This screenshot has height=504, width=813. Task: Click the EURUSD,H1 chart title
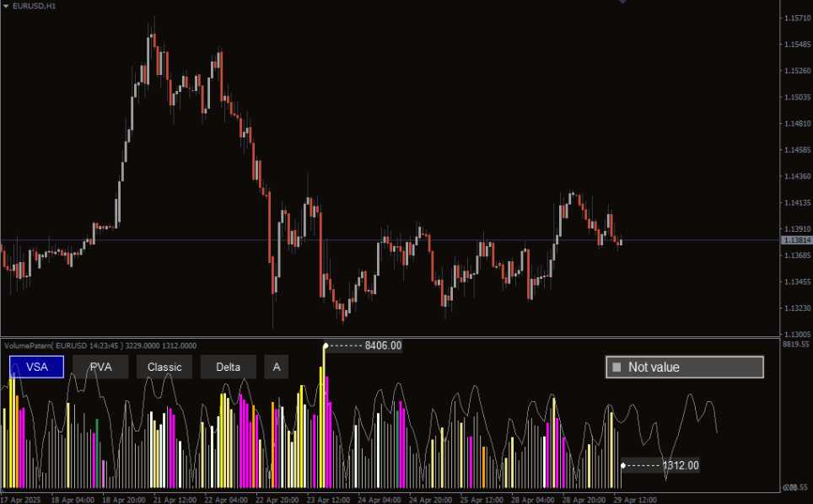click(x=35, y=6)
